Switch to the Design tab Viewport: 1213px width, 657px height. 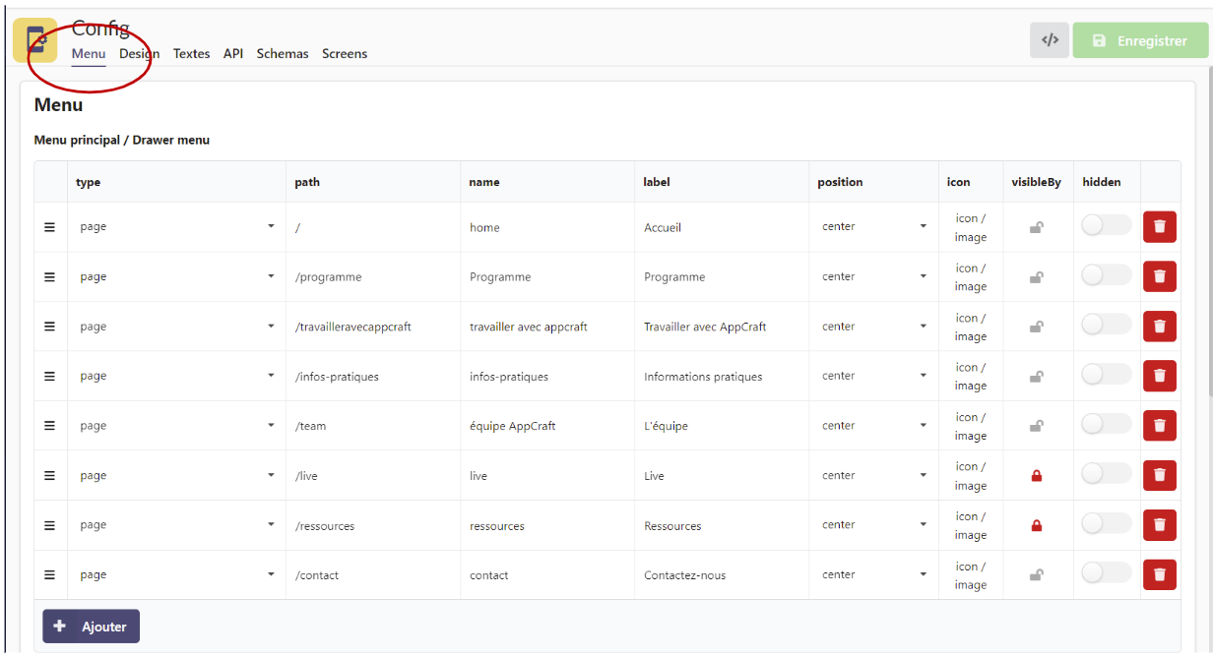point(139,54)
